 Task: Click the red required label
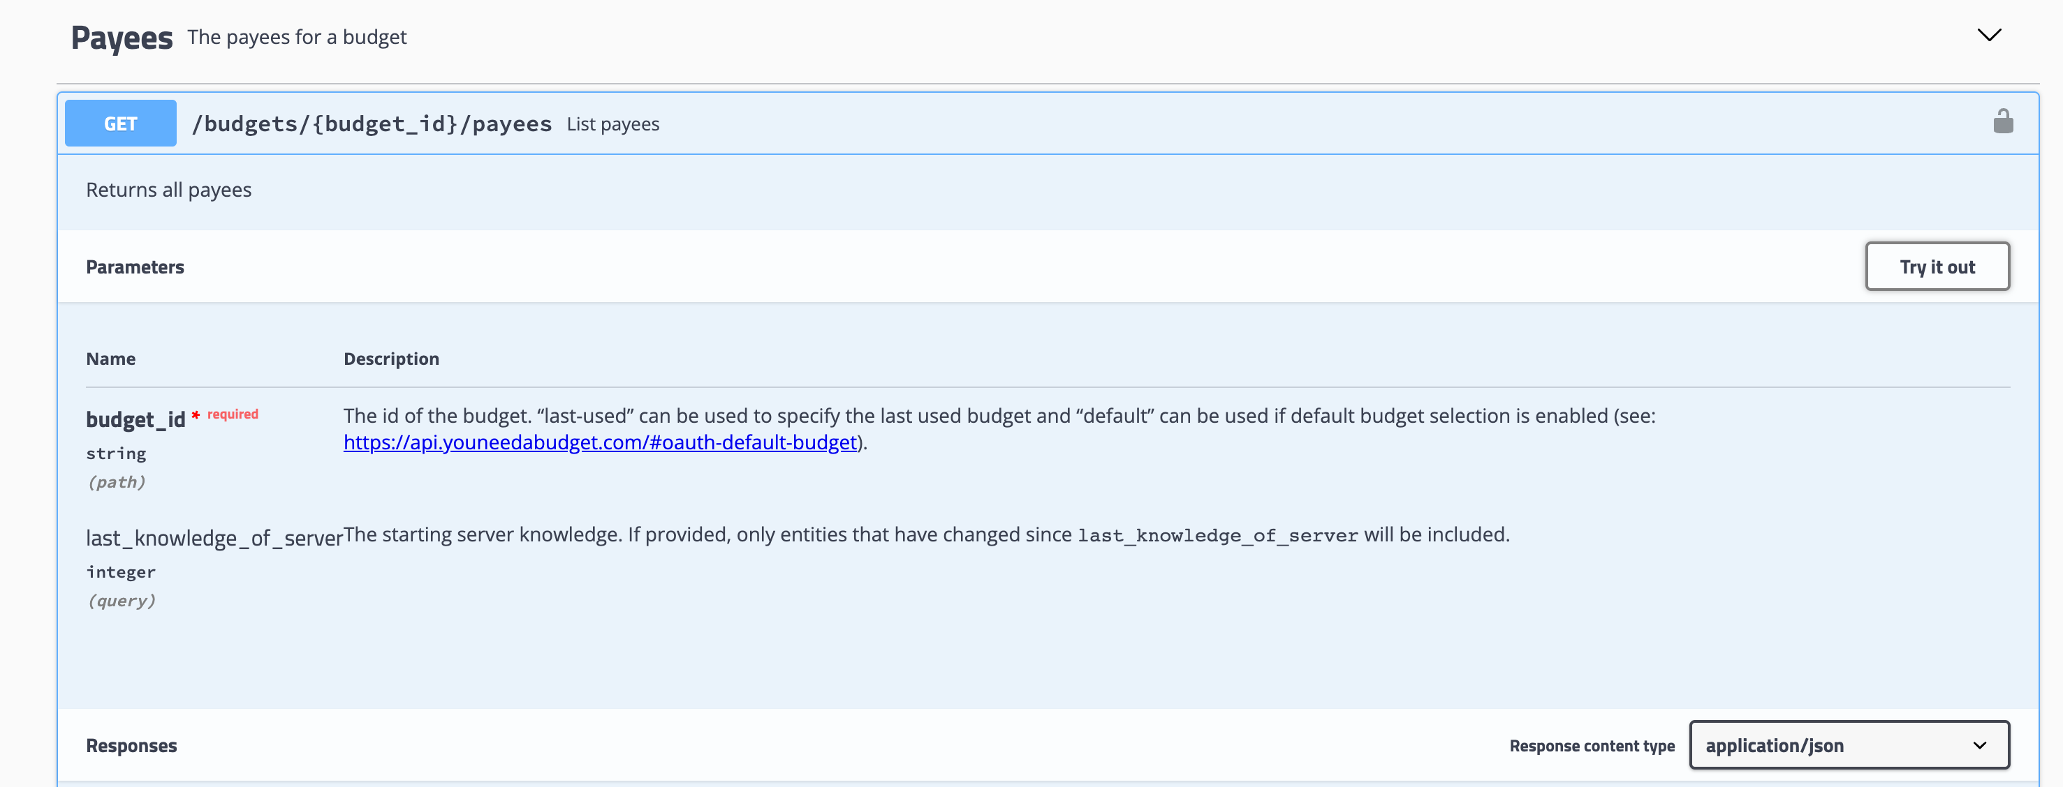tap(233, 414)
